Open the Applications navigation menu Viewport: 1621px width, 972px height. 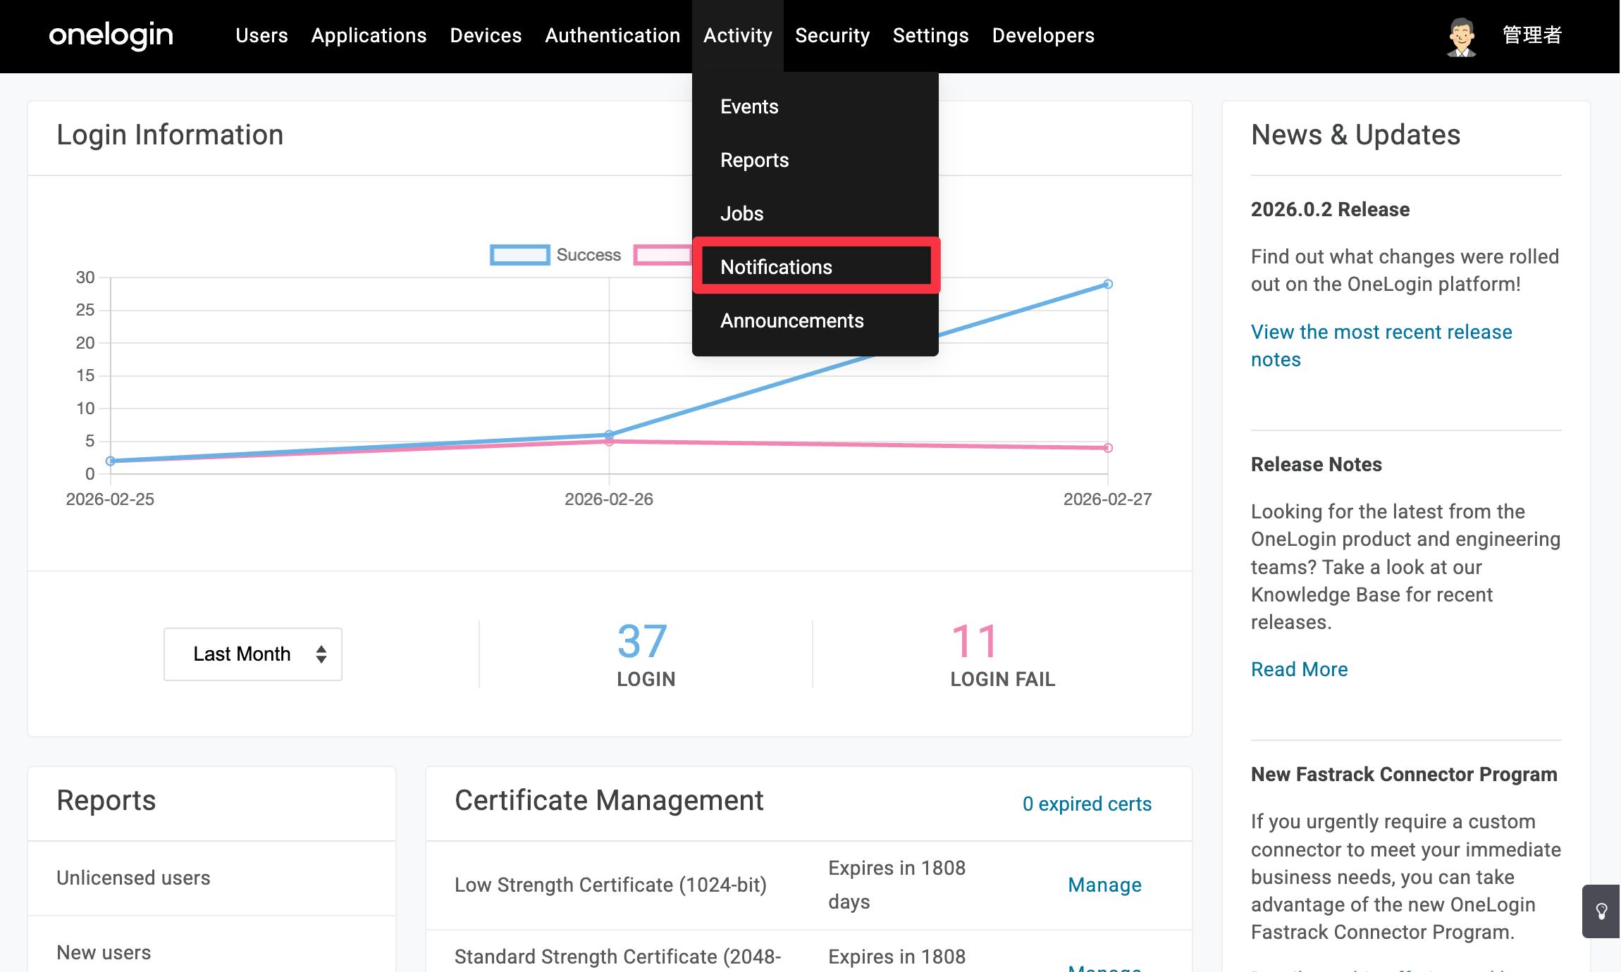point(369,35)
